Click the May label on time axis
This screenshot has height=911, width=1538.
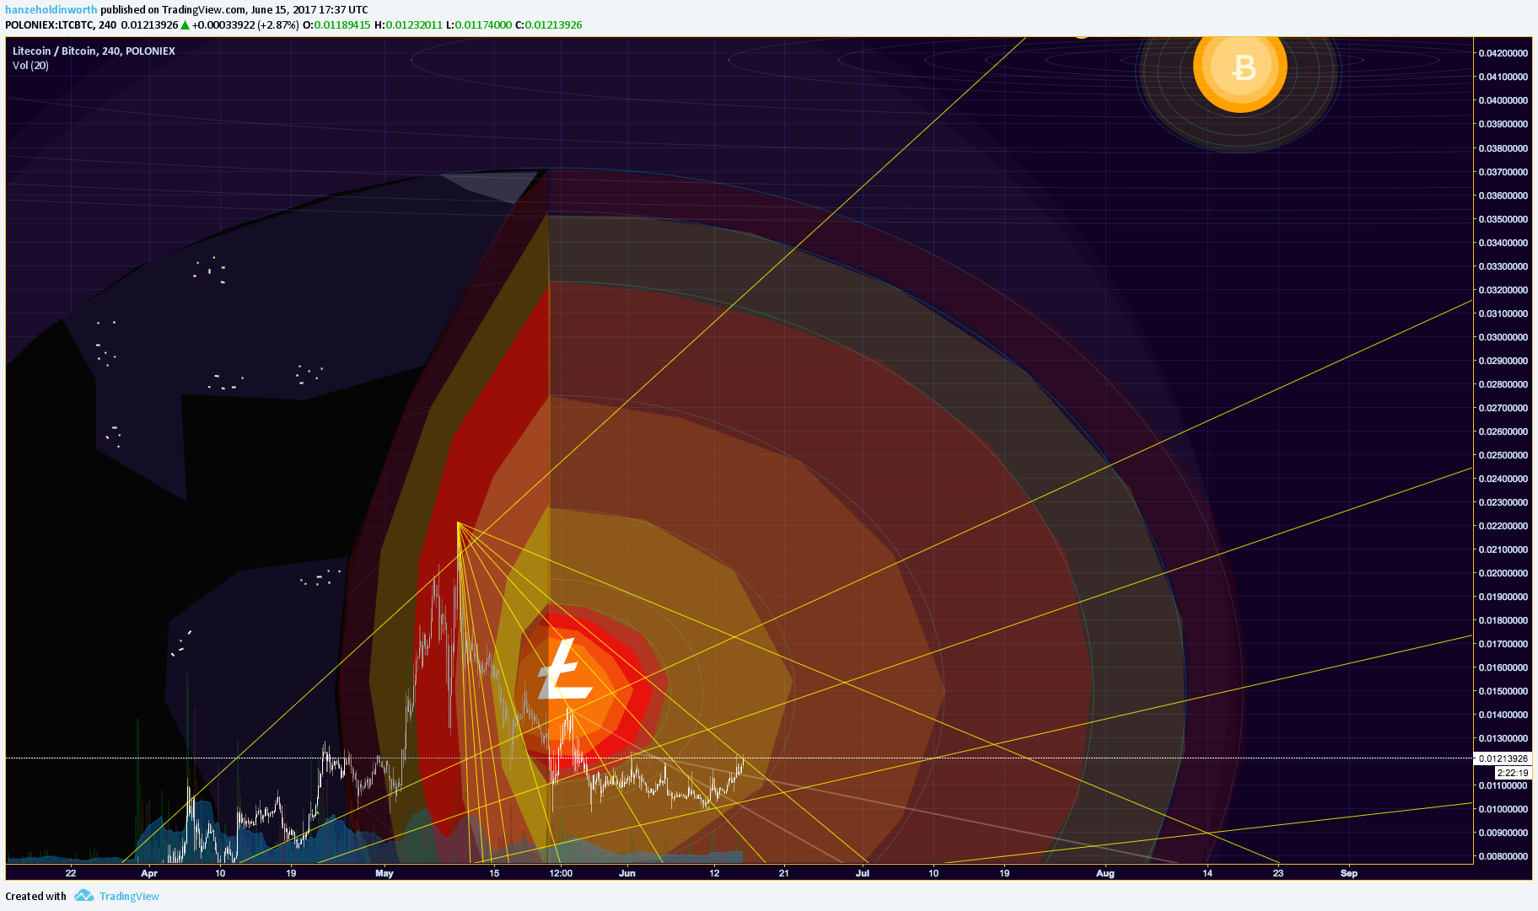384,873
